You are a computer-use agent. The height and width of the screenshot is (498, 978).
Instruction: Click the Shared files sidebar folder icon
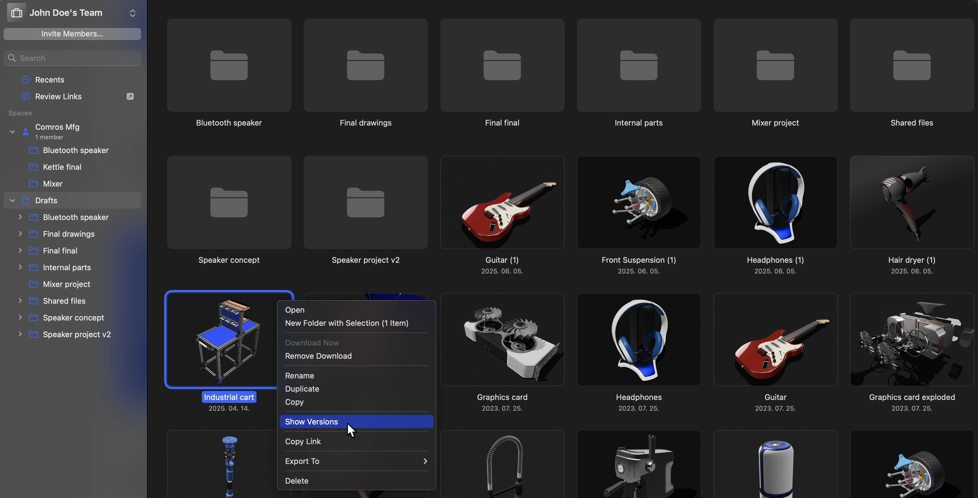point(34,301)
